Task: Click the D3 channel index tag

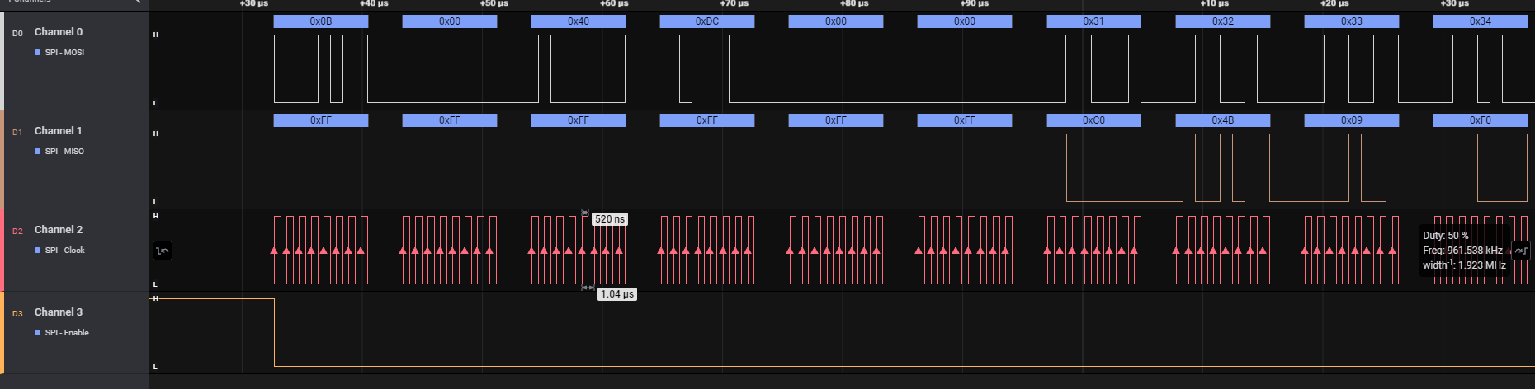Action: point(17,314)
